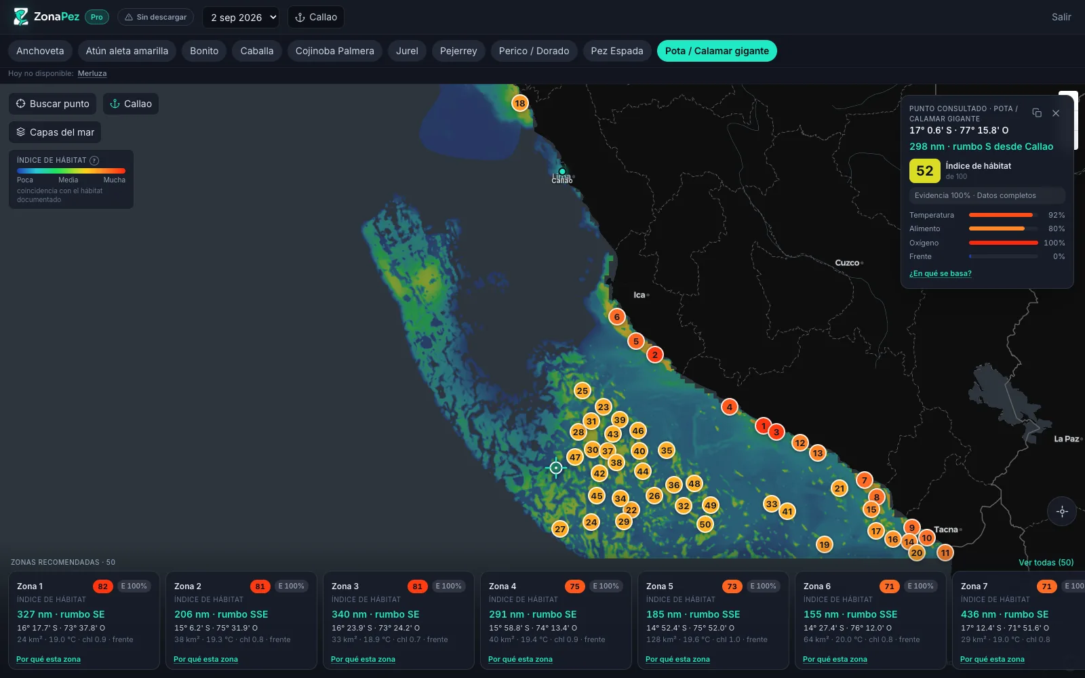Select the Atún aleta amarilla tab
The height and width of the screenshot is (678, 1085).
(x=127, y=51)
